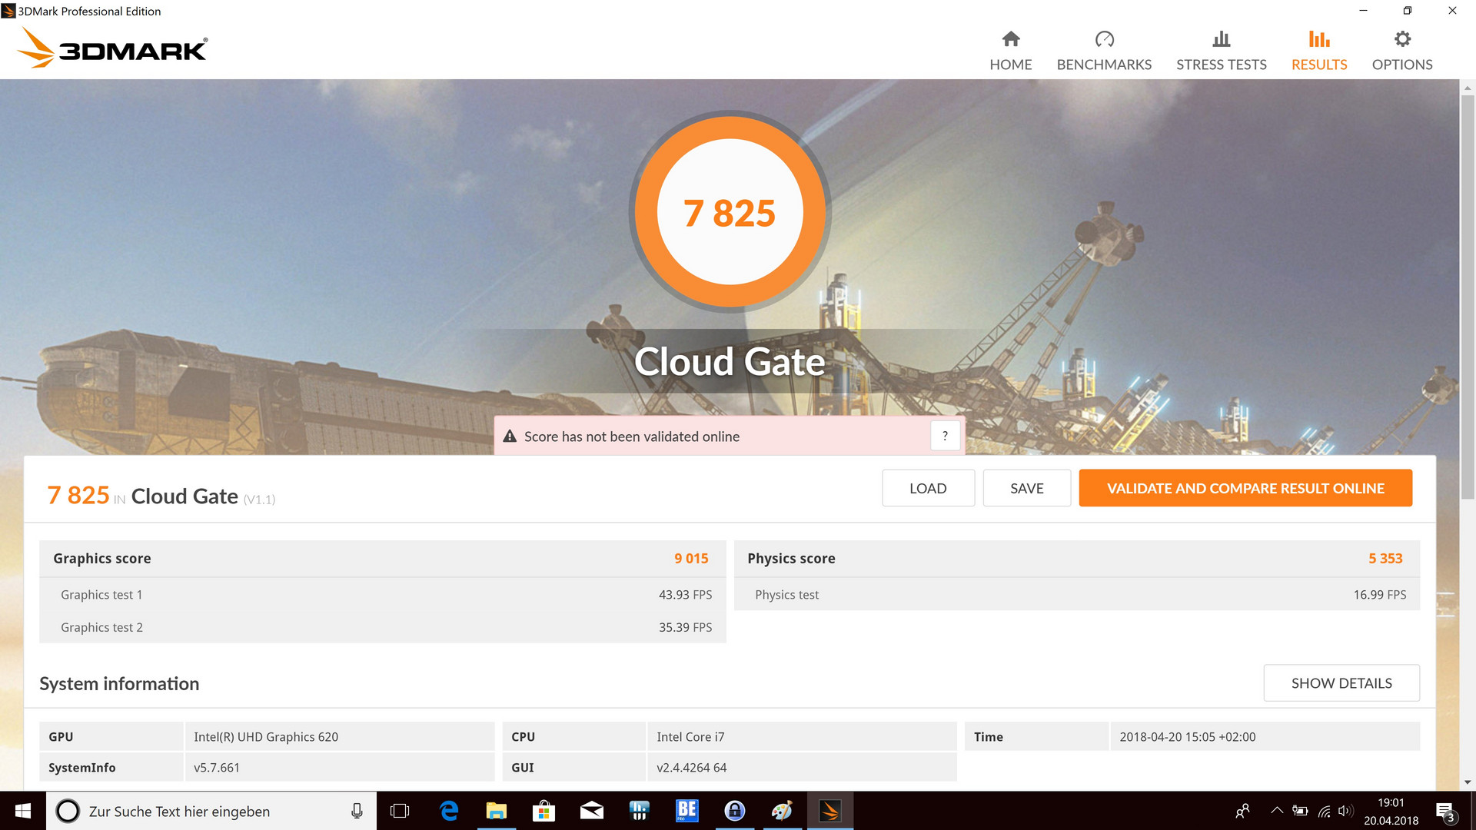Click the volume speaker tray icon
The height and width of the screenshot is (830, 1476).
pyautogui.click(x=1345, y=811)
